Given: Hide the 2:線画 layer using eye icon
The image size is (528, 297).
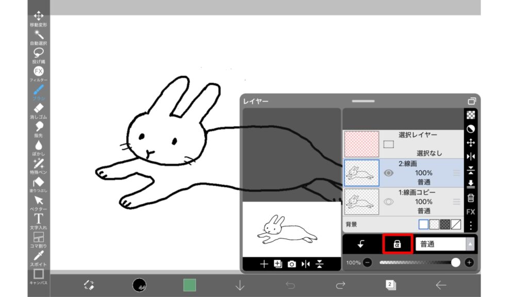Looking at the screenshot, I should 389,173.
